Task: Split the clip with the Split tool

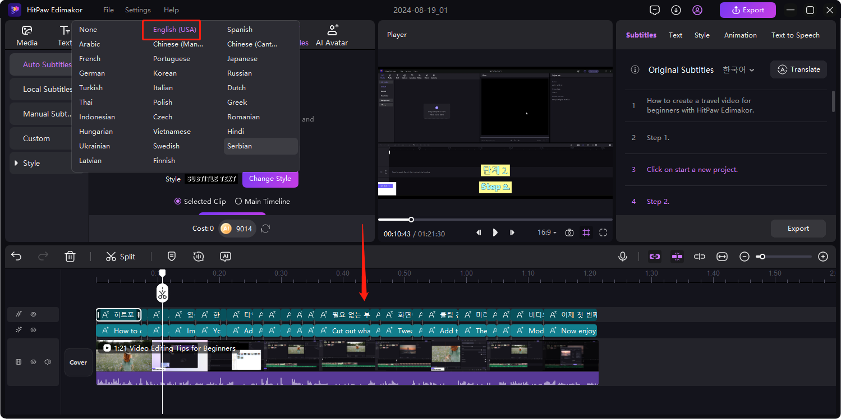Action: [121, 257]
